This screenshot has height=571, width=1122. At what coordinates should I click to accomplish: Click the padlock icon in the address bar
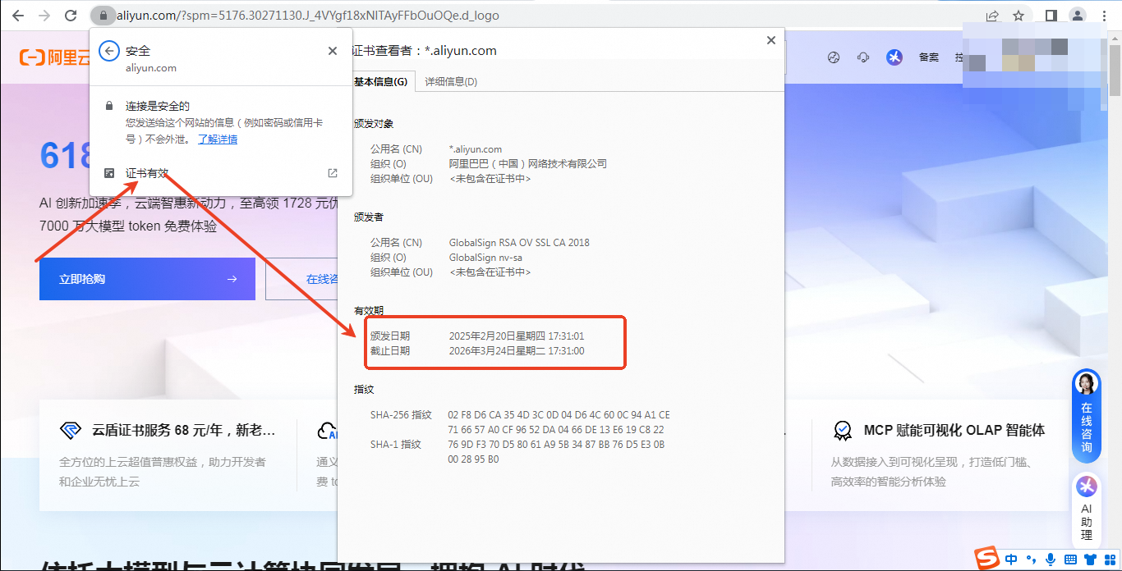tap(103, 16)
